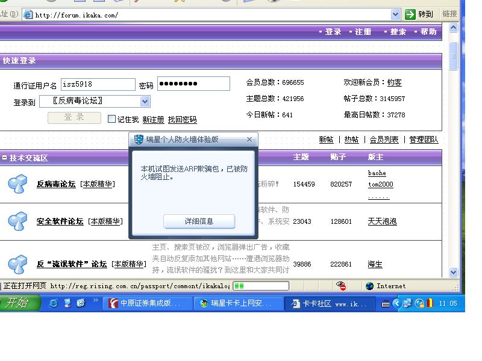The image size is (482, 361).
Task: Click the colored bars tray icon
Action: tap(430, 303)
